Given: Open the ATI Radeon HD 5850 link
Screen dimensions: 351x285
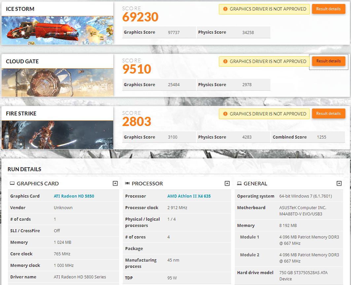Looking at the screenshot, I should pyautogui.click(x=74, y=196).
